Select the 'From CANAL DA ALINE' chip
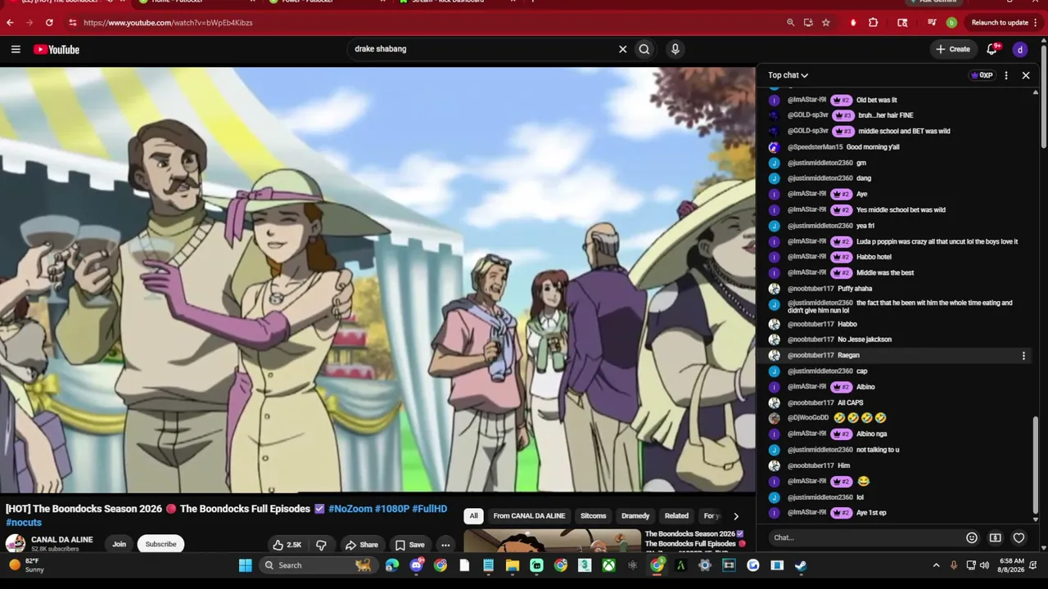This screenshot has width=1048, height=589. coord(529,516)
